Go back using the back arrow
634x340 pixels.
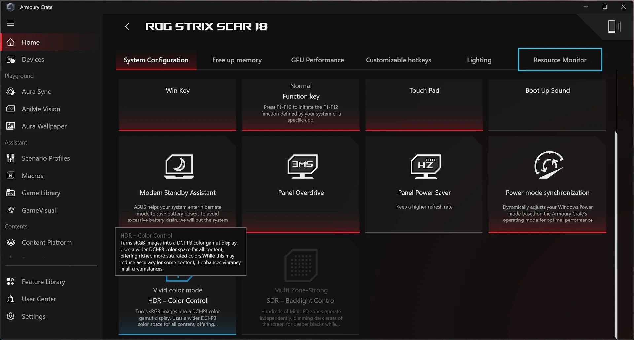tap(127, 26)
